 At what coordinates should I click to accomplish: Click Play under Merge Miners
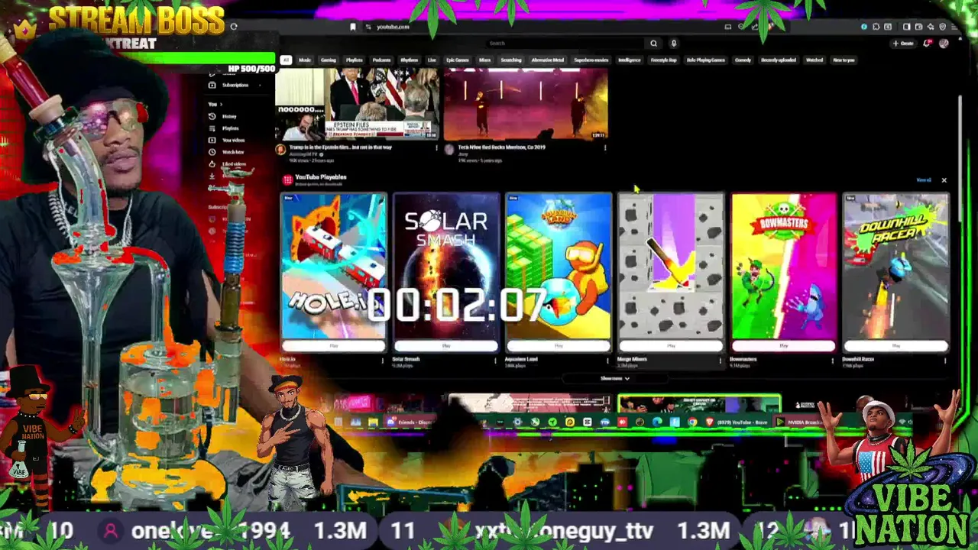(671, 346)
